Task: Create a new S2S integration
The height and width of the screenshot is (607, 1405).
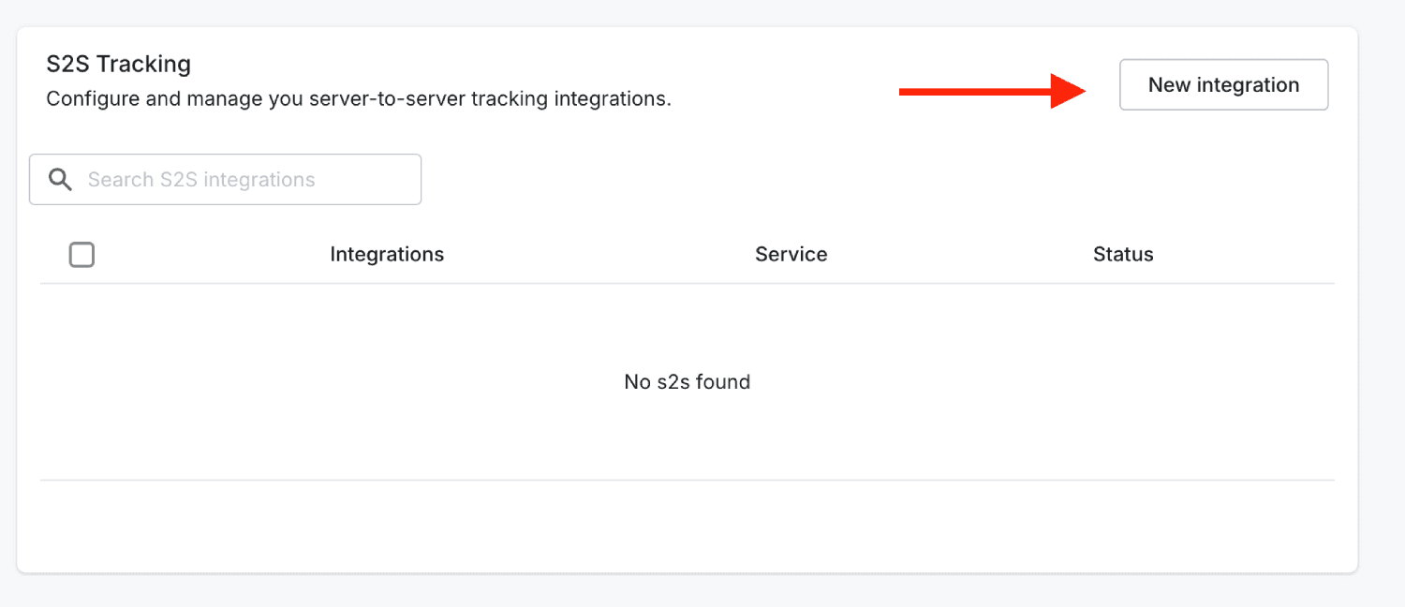Action: (x=1223, y=84)
